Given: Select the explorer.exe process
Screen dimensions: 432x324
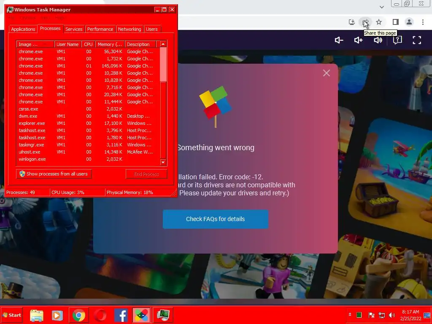Looking at the screenshot, I should pyautogui.click(x=88, y=123).
